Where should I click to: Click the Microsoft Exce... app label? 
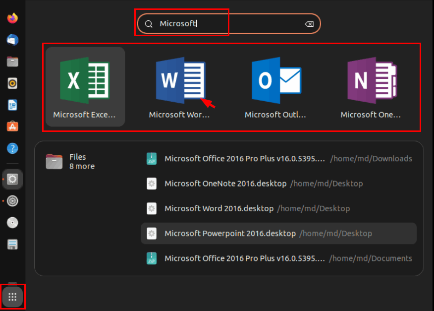(84, 115)
